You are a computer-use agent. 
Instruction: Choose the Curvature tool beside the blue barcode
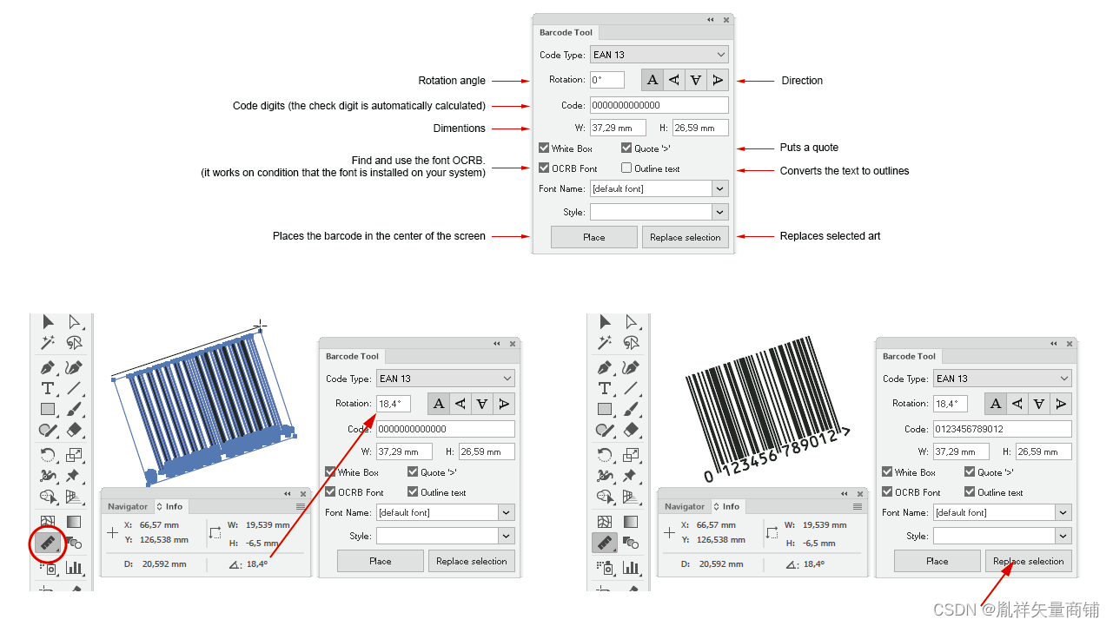click(74, 367)
